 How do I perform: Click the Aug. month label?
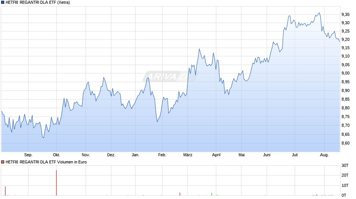pyautogui.click(x=325, y=155)
